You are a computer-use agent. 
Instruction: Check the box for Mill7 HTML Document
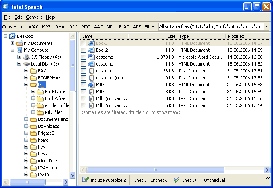(83, 85)
